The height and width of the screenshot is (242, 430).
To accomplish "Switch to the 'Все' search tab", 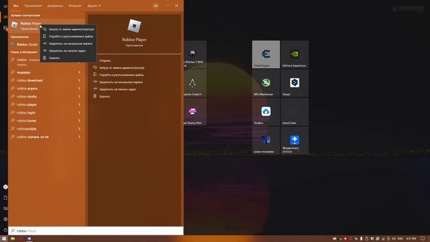I will [x=16, y=5].
